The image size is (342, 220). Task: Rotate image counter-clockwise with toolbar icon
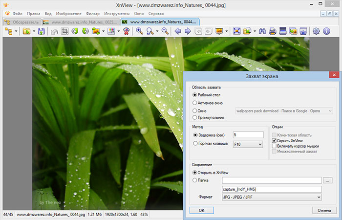click(x=75, y=31)
